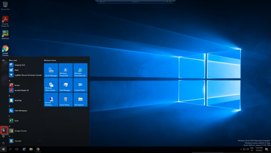Expand the BoldChat folder chevron
Viewport: 271px width, 153px height.
click(40, 101)
